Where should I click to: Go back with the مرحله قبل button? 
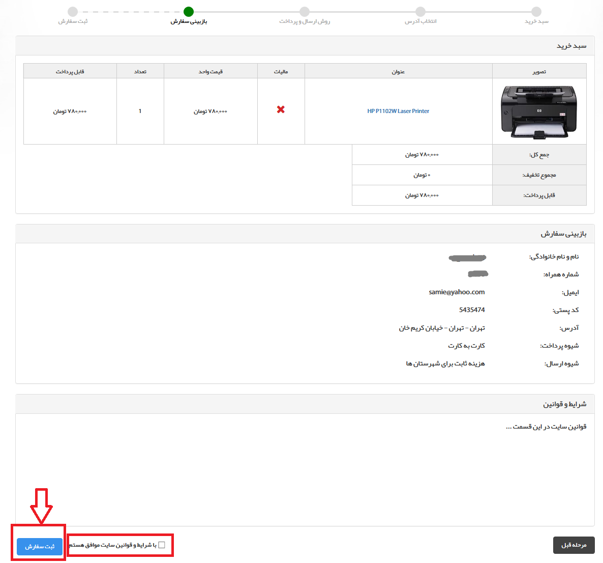click(x=574, y=545)
